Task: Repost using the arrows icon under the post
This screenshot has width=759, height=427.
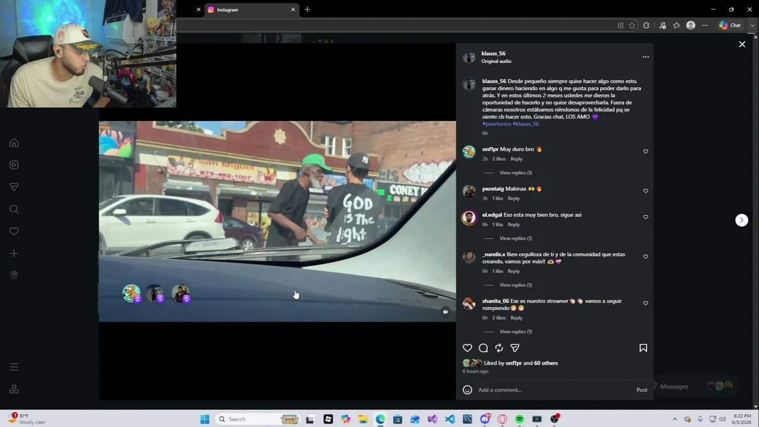Action: coord(499,348)
